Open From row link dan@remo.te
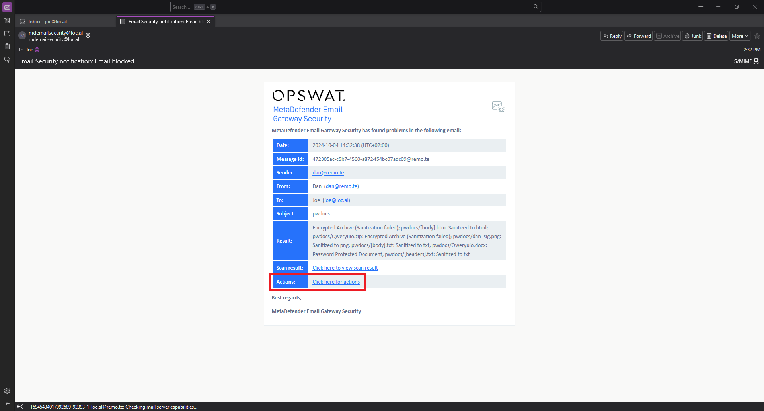 pyautogui.click(x=341, y=186)
